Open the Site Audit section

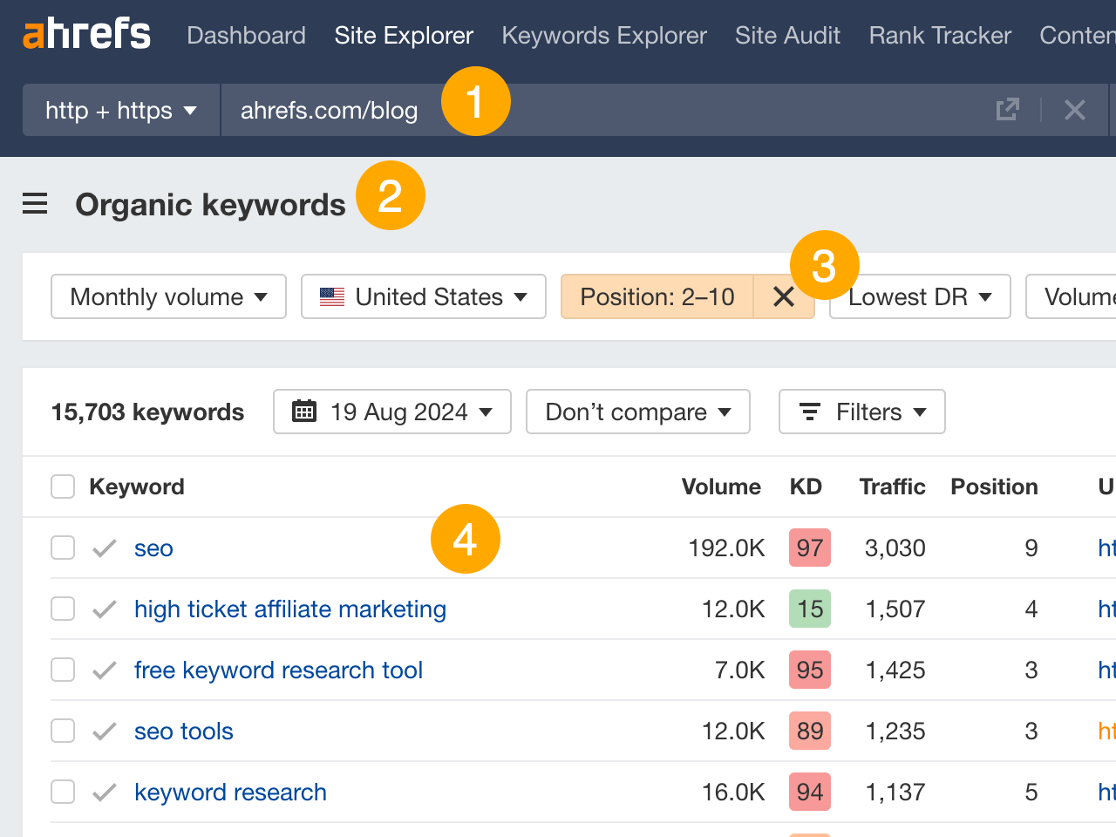786,35
